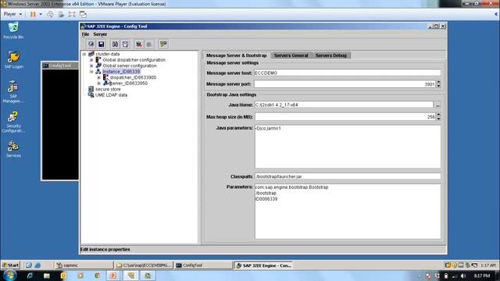Image resolution: width=500 pixels, height=281 pixels.
Task: Expand server_ID8633950 node
Action: click(99, 84)
